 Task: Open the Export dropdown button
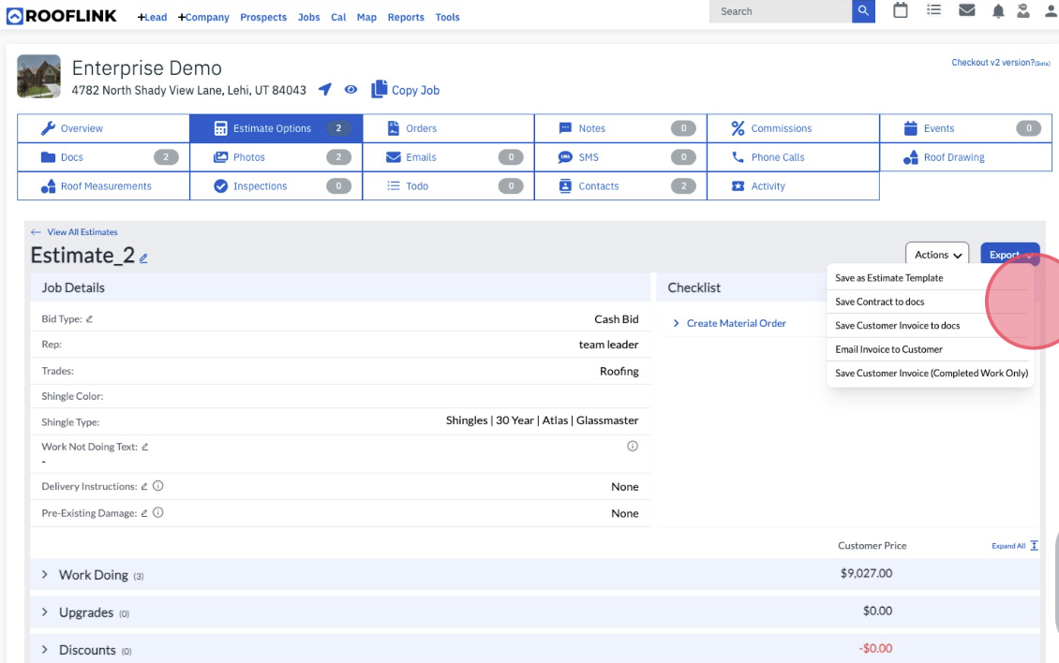[1009, 255]
